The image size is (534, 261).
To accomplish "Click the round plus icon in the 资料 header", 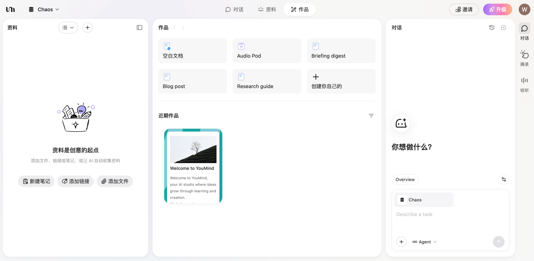I will (x=88, y=28).
